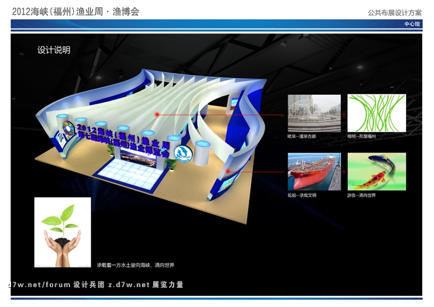434x307 pixels.
Task: Click the upper red callout dot on canopy
Action: click(158, 114)
